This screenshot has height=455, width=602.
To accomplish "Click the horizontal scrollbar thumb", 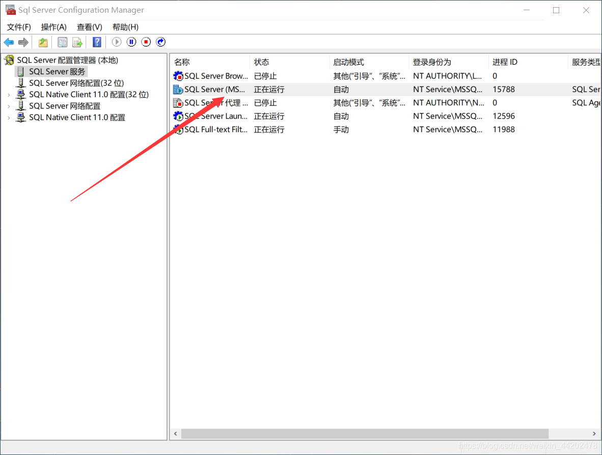I will [x=365, y=434].
